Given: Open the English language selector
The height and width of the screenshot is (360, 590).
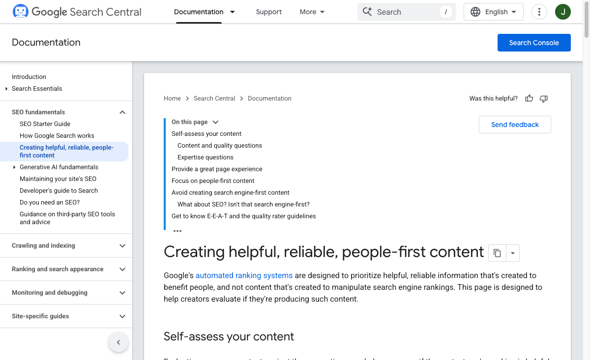Looking at the screenshot, I should point(494,12).
